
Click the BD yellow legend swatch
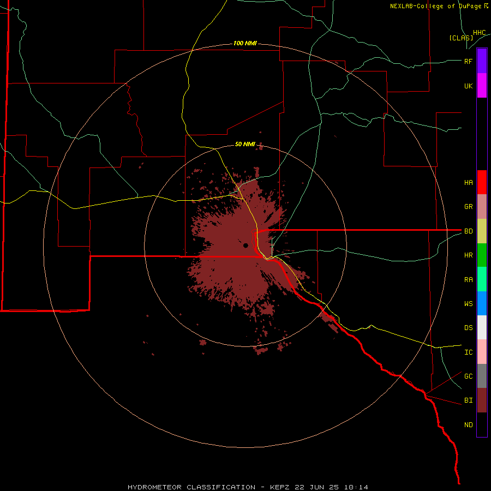point(482,231)
